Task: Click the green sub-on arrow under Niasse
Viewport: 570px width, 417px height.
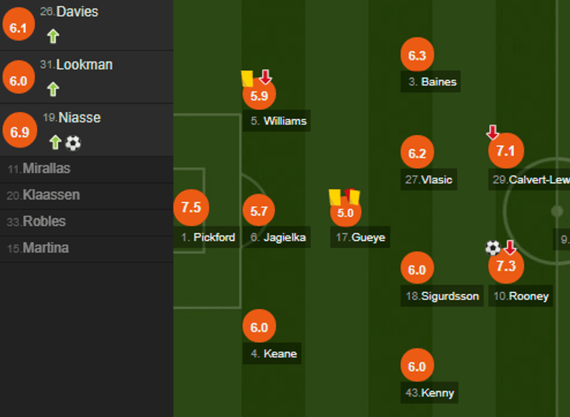Action: click(55, 142)
